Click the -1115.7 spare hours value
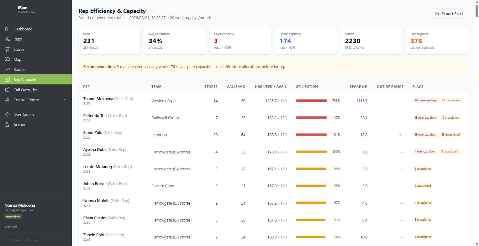Image resolution: width=479 pixels, height=246 pixels. pyautogui.click(x=361, y=101)
